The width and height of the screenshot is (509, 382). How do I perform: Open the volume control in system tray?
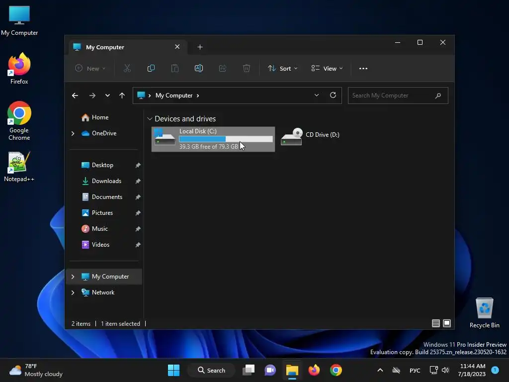tap(445, 370)
